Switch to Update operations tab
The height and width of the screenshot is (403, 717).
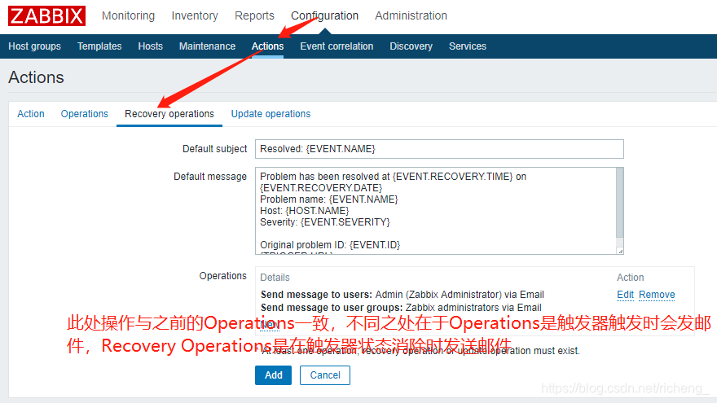[271, 114]
